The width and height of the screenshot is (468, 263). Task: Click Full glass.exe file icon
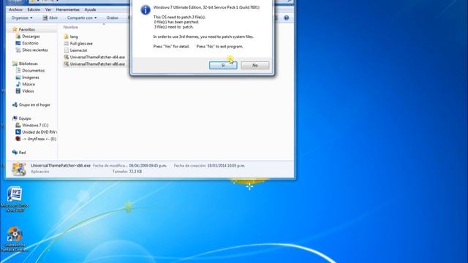click(x=67, y=44)
